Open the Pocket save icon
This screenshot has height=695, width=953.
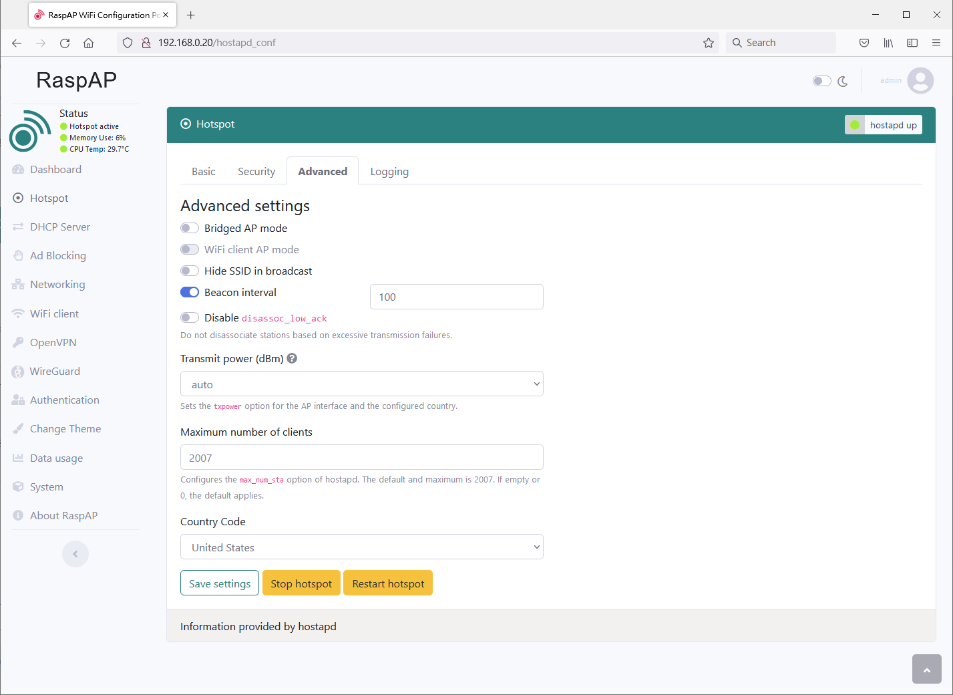pyautogui.click(x=864, y=43)
